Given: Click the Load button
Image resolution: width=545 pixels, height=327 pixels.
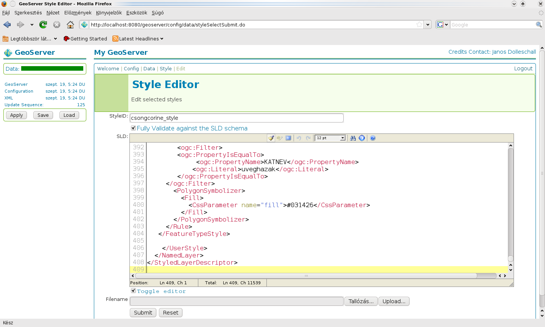Looking at the screenshot, I should (x=69, y=115).
